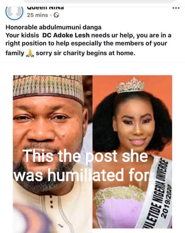The width and height of the screenshot is (185, 233).
Task: Open the right photo of the crowned woman
Action: pyautogui.click(x=132, y=152)
